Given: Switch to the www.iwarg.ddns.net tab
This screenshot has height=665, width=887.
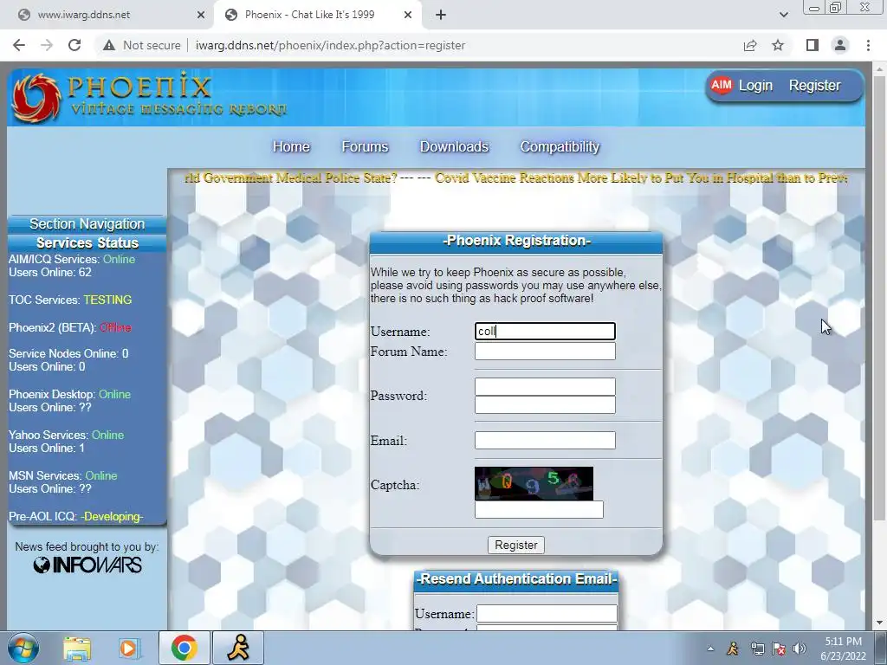Looking at the screenshot, I should pos(107,15).
